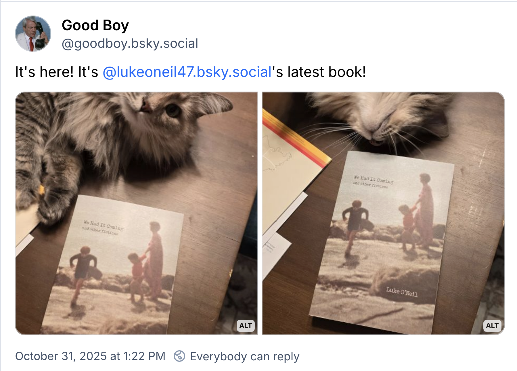
Task: Click the "'s latest book!" post text
Action: (x=319, y=72)
